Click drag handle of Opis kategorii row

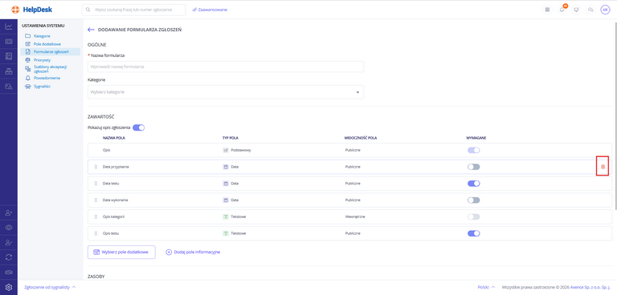click(x=96, y=216)
